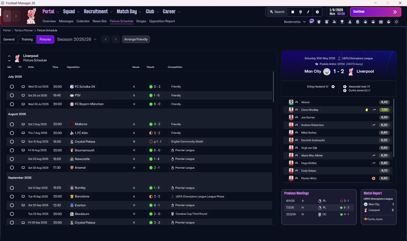Image resolution: width=407 pixels, height=241 pixels.
Task: Open the Stages submenu item
Action: [141, 21]
